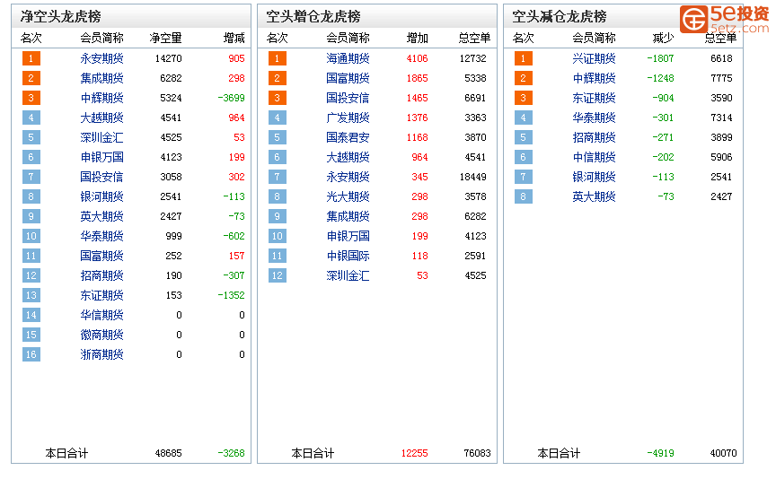Click net short value 14270

[x=168, y=58]
